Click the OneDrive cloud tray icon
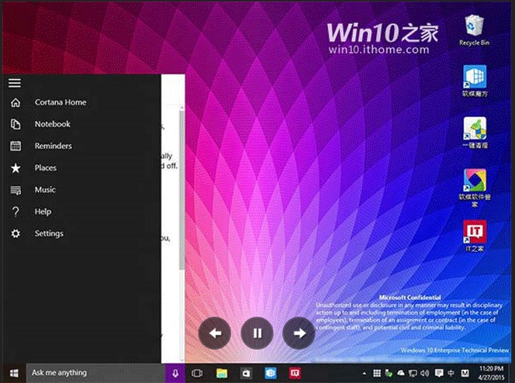The width and height of the screenshot is (515, 383). point(401,373)
